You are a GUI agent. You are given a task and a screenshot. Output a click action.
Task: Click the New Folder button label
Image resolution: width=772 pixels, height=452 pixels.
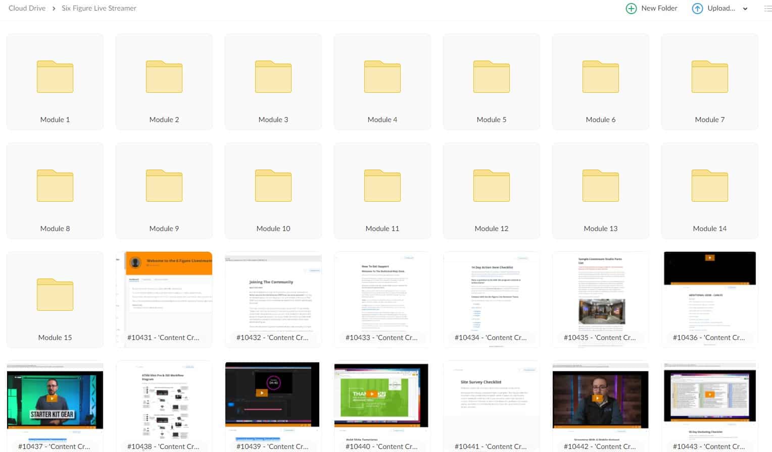659,9
